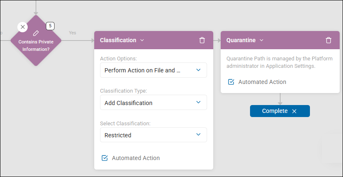Expand the Classification header chevron menu
343x177 pixels.
142,40
